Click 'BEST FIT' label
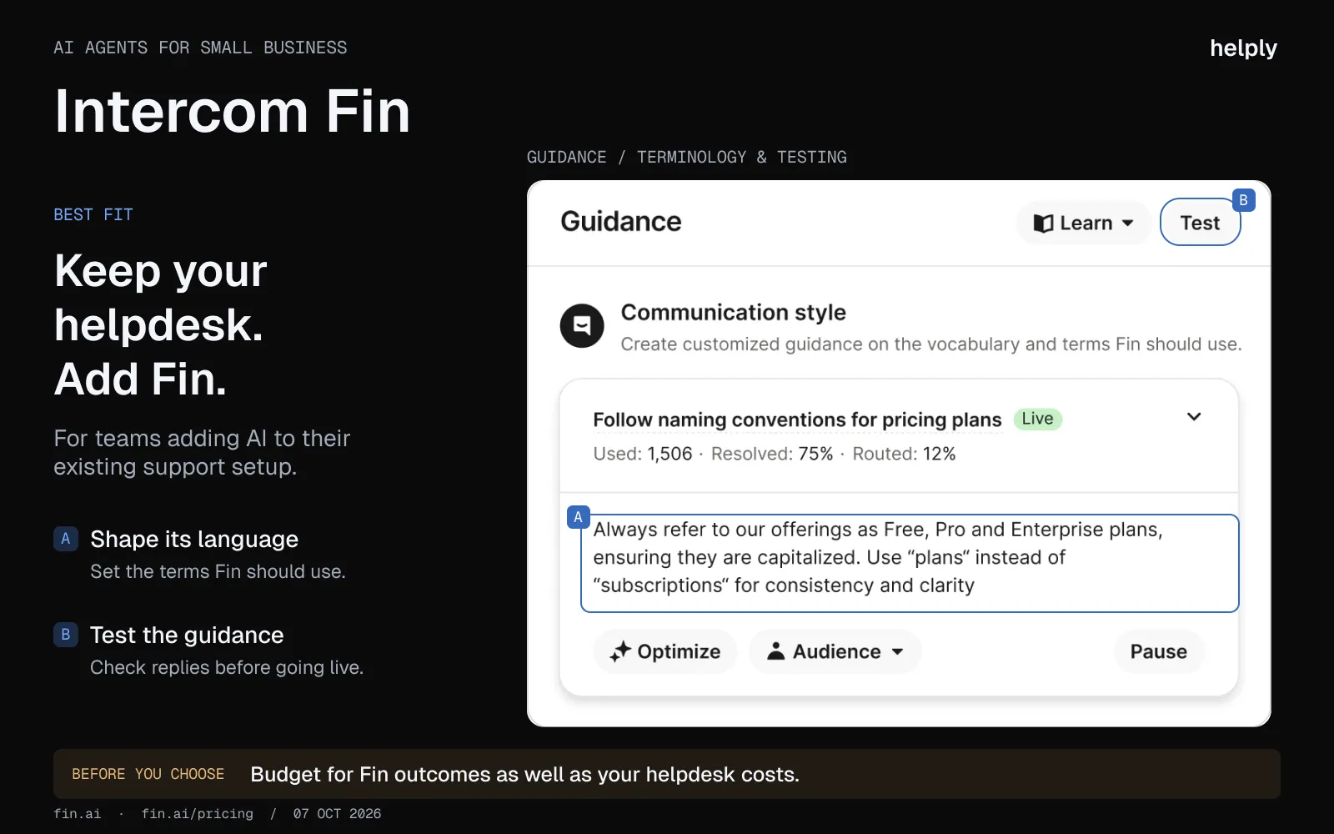Image resolution: width=1334 pixels, height=834 pixels. tap(93, 214)
